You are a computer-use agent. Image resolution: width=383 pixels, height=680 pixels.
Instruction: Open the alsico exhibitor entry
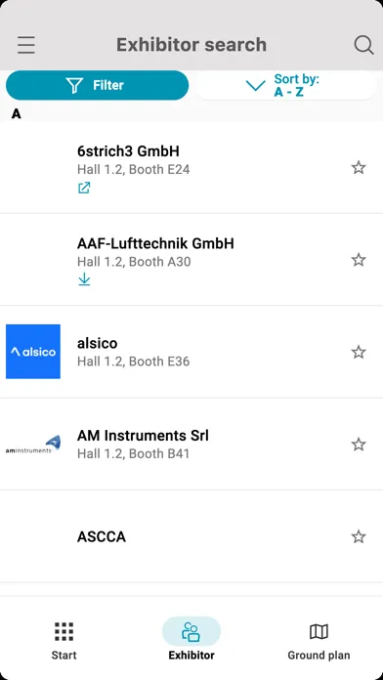[x=191, y=352]
